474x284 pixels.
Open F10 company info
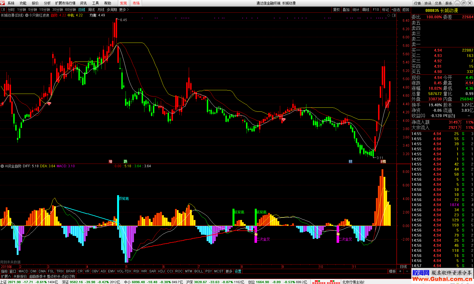click(376, 10)
